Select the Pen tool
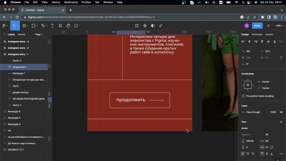This screenshot has width=286, height=161. coord(43,26)
